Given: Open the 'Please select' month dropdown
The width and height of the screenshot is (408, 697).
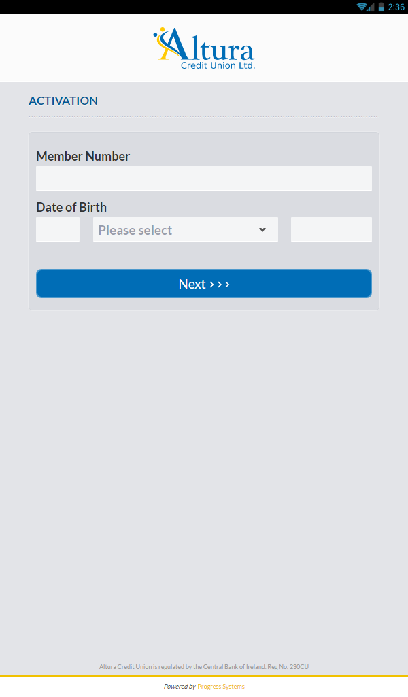Looking at the screenshot, I should [x=177, y=229].
